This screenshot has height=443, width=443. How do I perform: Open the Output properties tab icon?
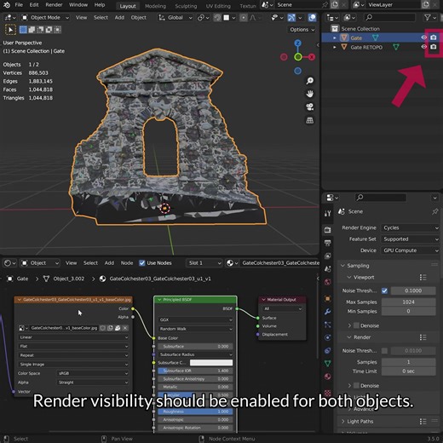(x=327, y=243)
